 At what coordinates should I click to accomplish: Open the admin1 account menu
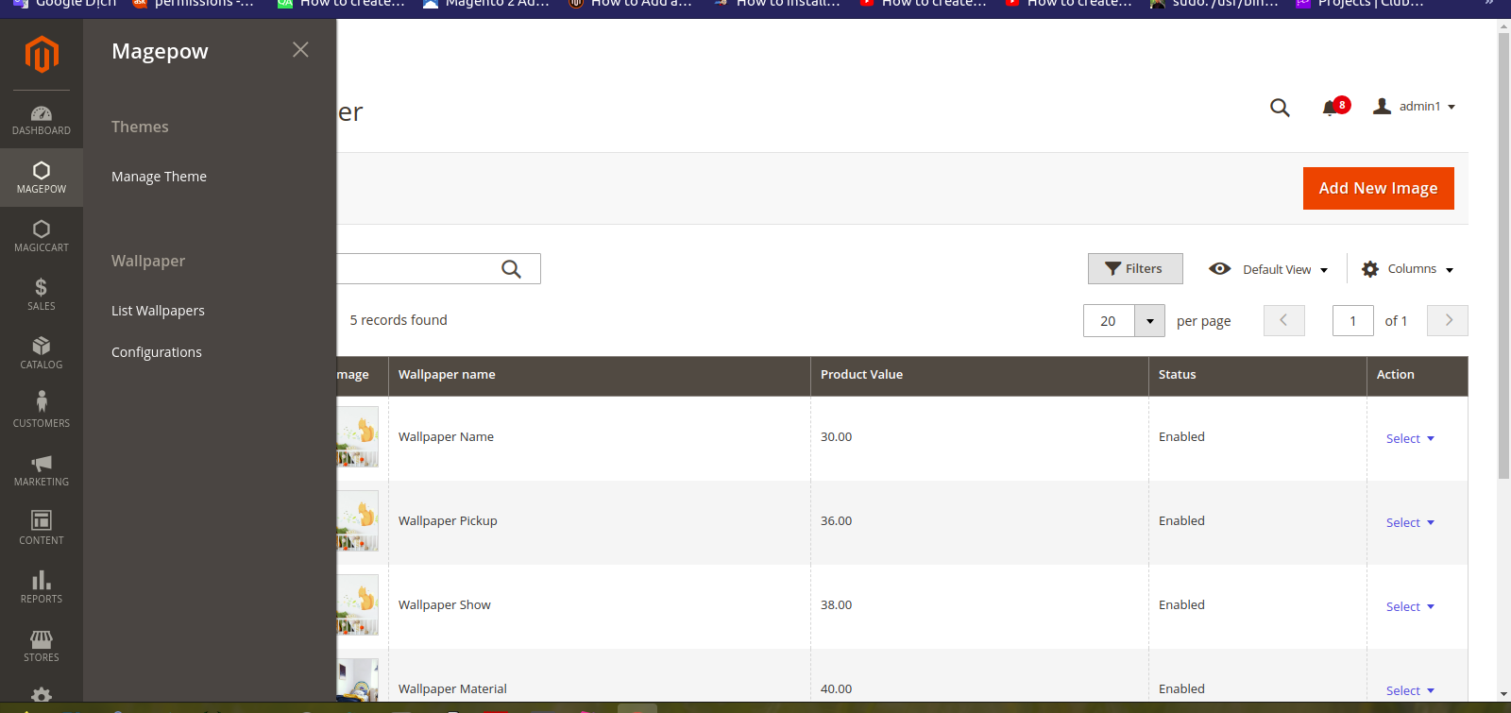point(1415,107)
